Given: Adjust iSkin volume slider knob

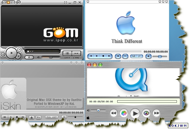Looking at the screenshot, I should (75, 117).
